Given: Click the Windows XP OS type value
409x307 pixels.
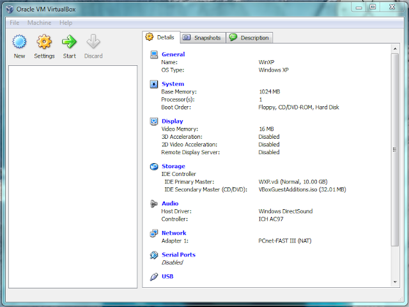Looking at the screenshot, I should point(274,70).
